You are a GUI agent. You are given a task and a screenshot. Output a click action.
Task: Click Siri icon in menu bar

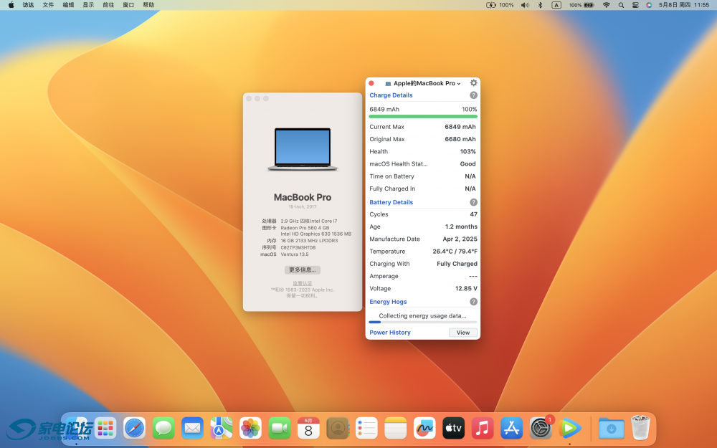tap(649, 5)
